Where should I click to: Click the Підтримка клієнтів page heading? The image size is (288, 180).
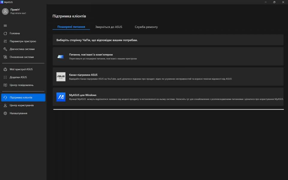pyautogui.click(x=69, y=16)
